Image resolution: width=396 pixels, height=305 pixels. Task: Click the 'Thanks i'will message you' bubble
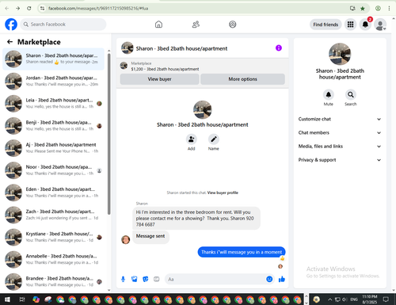242,252
